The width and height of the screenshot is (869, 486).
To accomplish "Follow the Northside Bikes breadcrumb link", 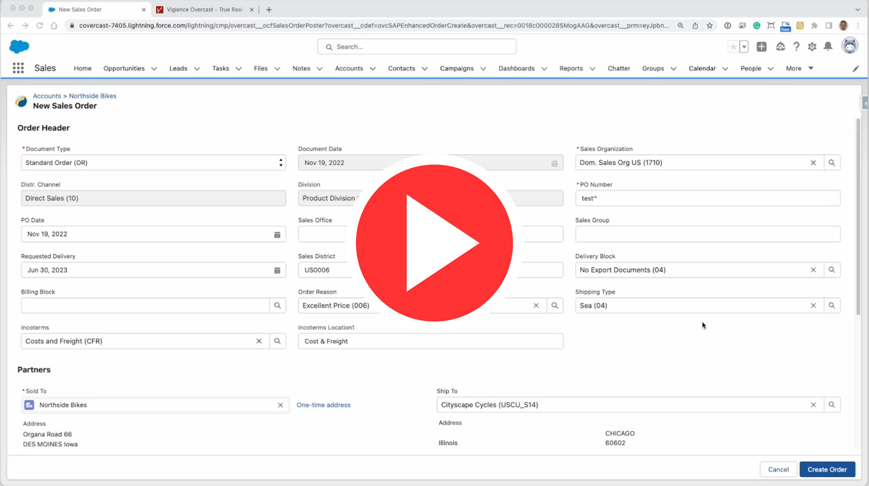I will 93,96.
